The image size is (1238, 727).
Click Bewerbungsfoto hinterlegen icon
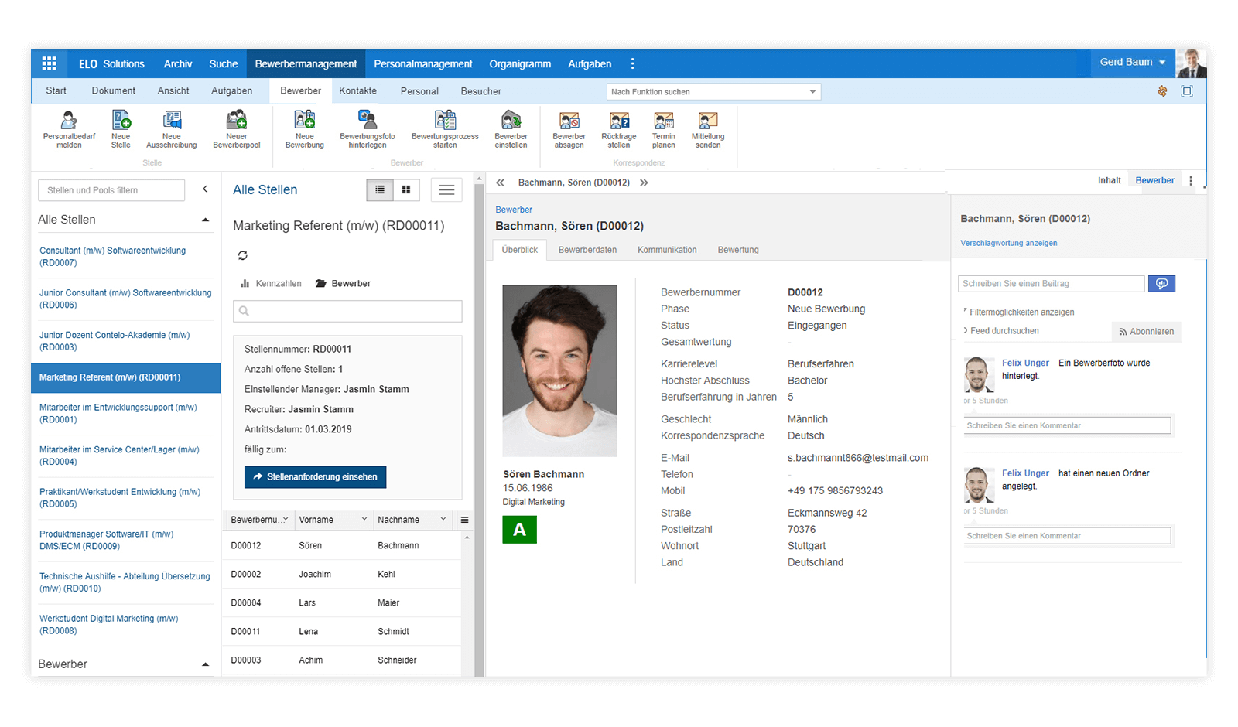pyautogui.click(x=368, y=121)
